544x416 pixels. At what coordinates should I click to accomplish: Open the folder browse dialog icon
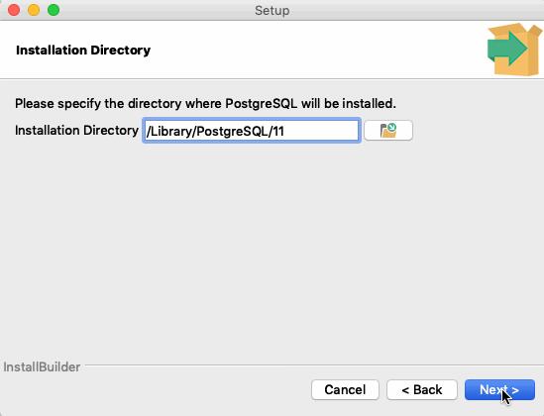coord(388,131)
